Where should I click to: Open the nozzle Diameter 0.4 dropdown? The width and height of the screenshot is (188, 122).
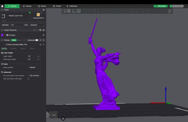point(16,25)
